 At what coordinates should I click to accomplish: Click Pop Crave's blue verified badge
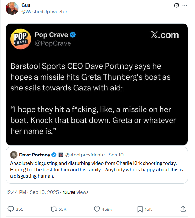[73, 35]
